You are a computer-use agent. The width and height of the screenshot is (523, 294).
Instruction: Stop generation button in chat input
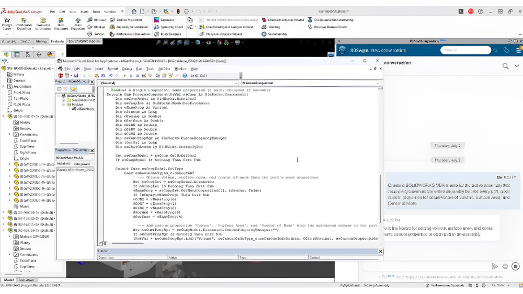515,266
